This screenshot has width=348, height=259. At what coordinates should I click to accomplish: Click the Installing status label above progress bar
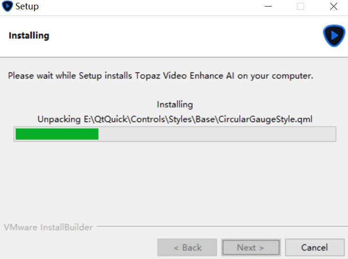pos(175,104)
